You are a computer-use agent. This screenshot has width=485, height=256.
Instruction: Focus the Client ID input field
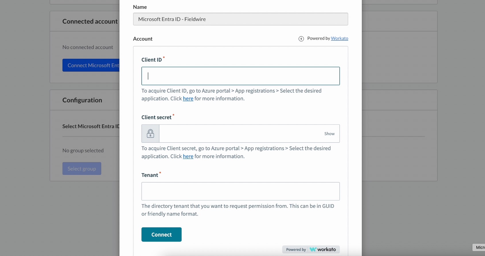240,76
